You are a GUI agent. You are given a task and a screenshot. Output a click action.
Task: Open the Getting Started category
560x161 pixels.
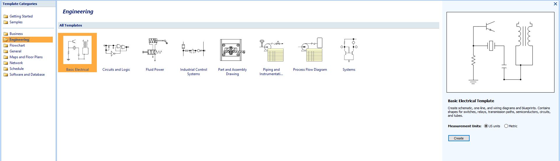pyautogui.click(x=21, y=16)
